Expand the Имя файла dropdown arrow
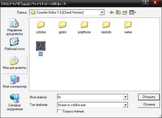This screenshot has width=162, height=118. (125, 97)
